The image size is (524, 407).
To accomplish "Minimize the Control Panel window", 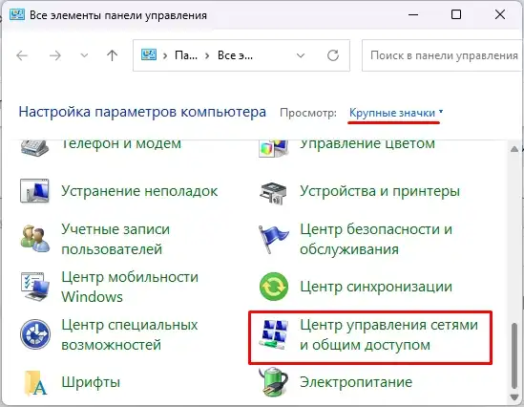I will 413,14.
